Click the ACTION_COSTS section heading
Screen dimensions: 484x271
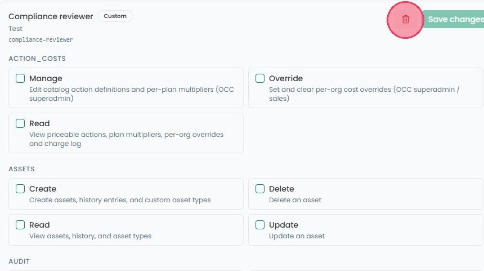37,59
